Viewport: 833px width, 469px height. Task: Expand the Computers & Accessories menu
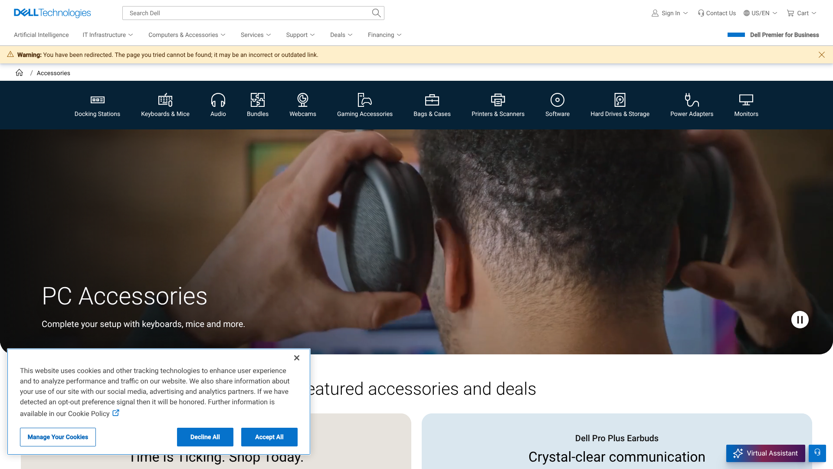pyautogui.click(x=187, y=35)
